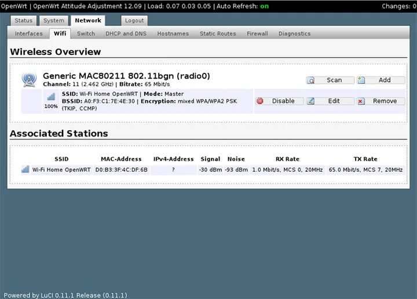Click the OpenWrt header link

[x=14, y=6]
